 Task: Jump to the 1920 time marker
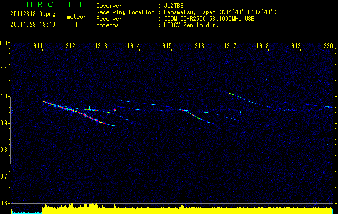(327, 47)
